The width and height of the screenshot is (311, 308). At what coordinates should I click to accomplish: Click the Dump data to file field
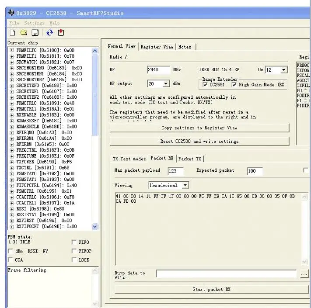click(226, 274)
